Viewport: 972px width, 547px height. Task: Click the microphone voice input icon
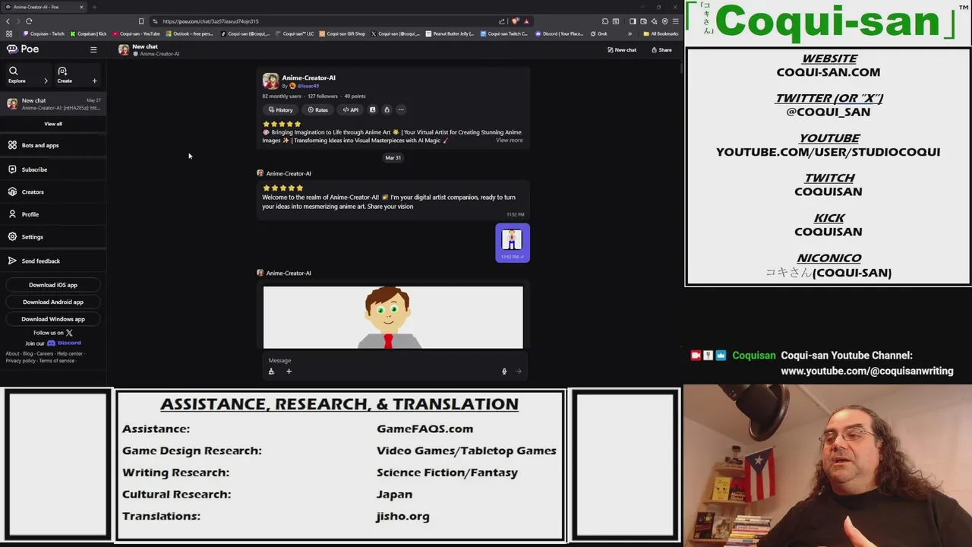[504, 372]
